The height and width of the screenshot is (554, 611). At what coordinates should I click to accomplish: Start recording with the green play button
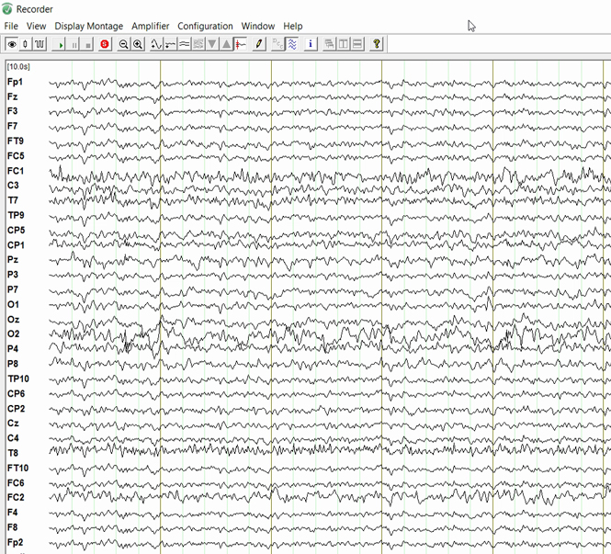(61, 44)
